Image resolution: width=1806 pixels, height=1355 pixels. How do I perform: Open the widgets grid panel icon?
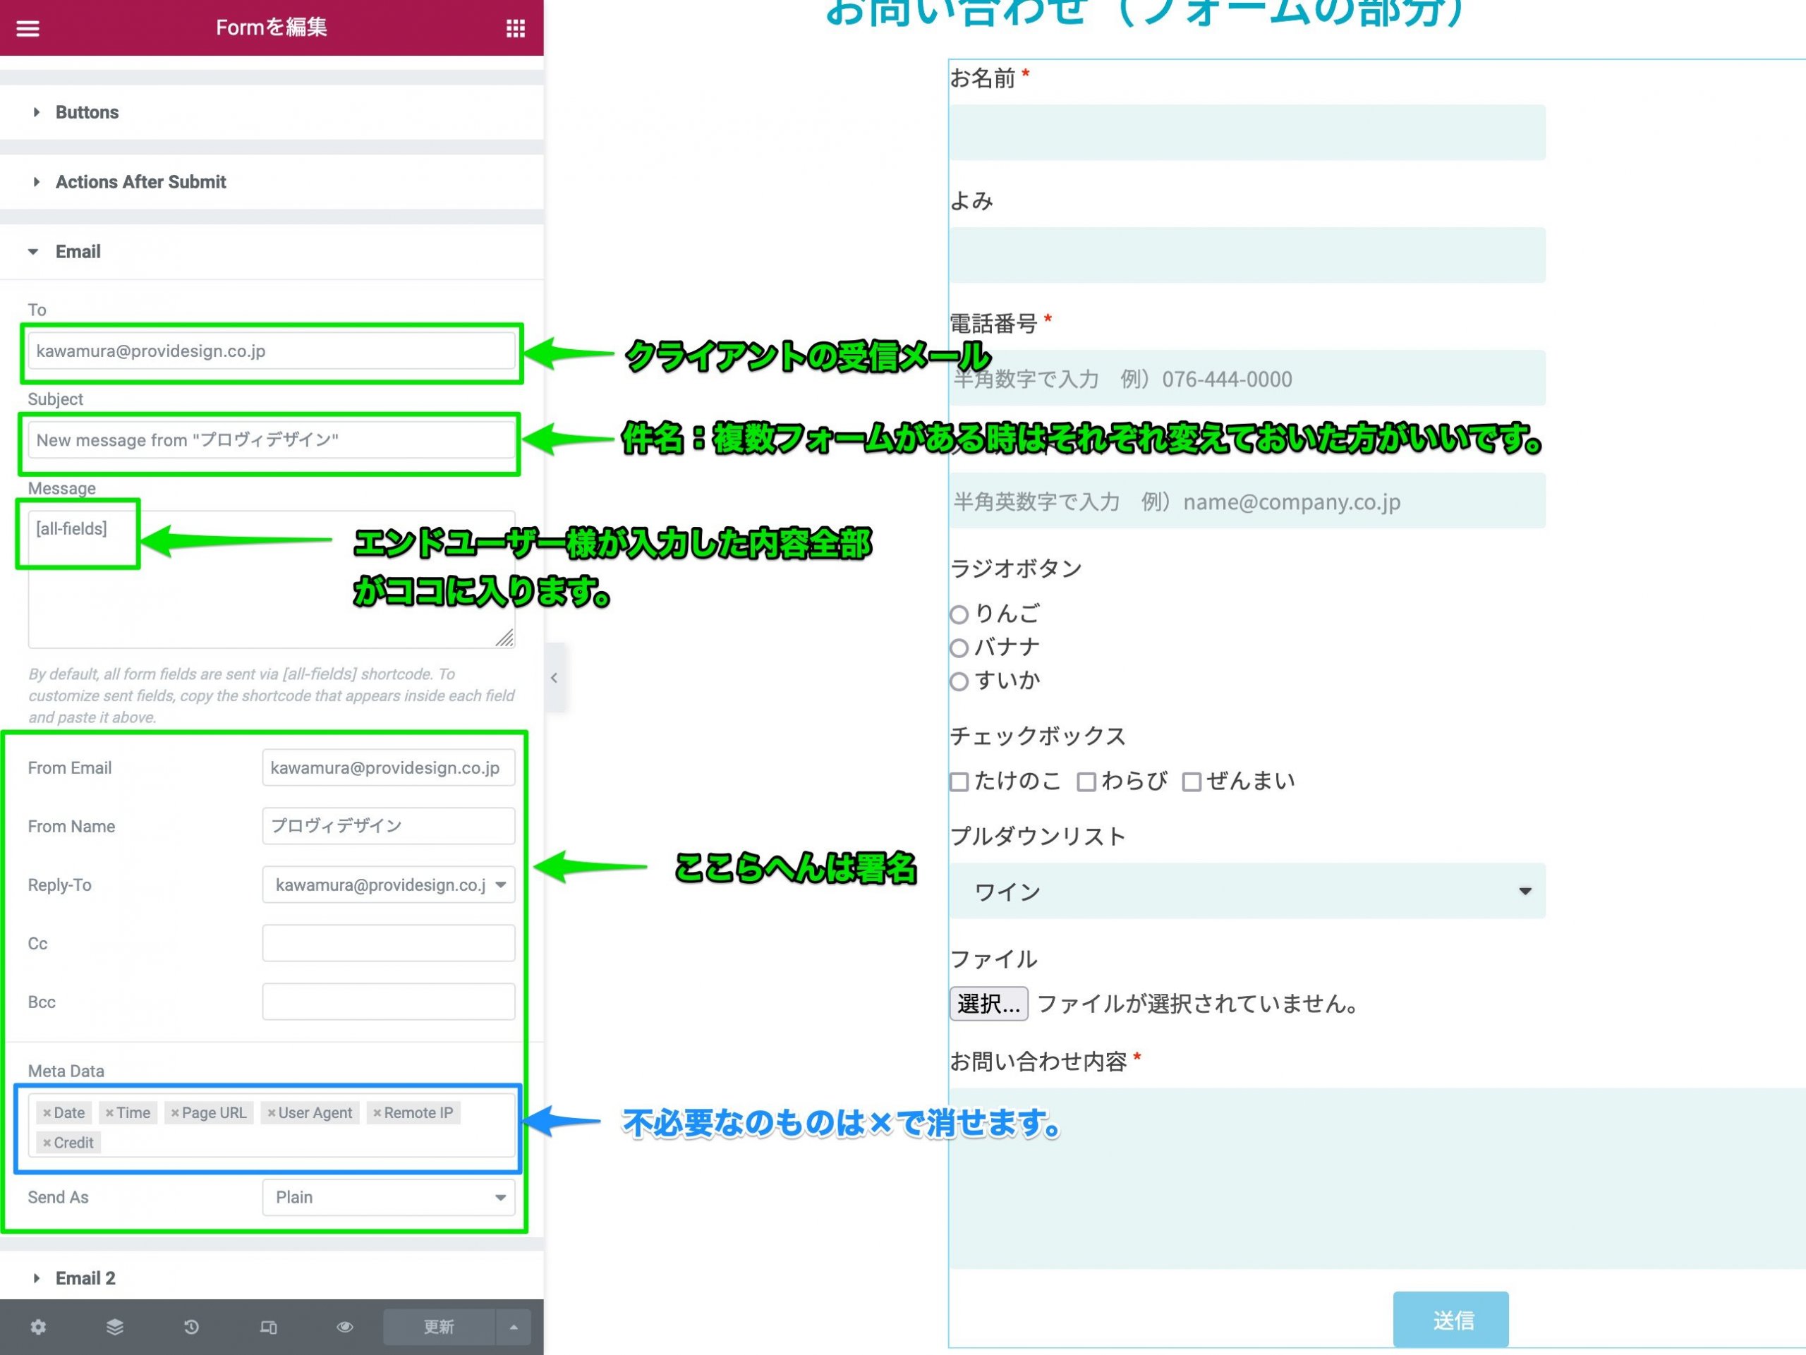(x=515, y=29)
